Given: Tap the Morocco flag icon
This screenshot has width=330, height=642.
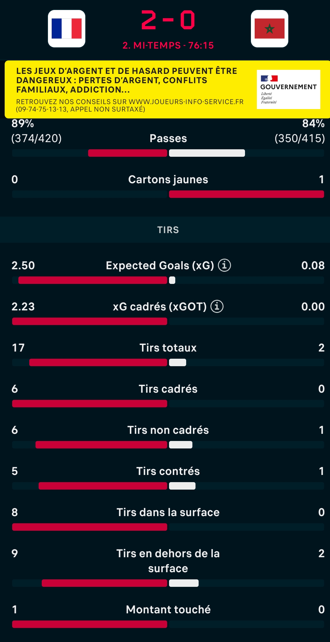Looking at the screenshot, I should 270,29.
